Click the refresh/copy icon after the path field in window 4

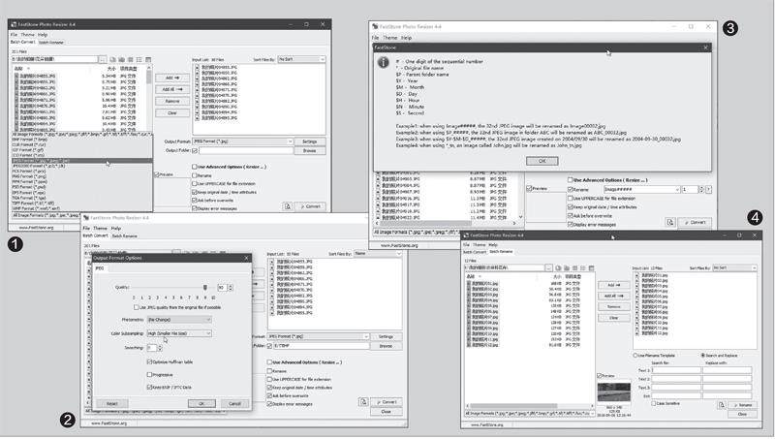tap(558, 267)
